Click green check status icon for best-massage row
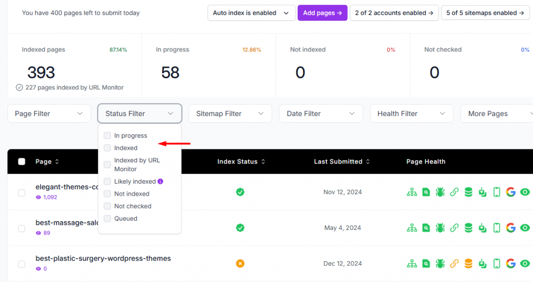Screen dimensions: 533x282 [x=240, y=228]
